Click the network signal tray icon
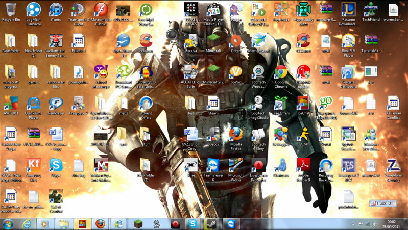 tap(368, 224)
